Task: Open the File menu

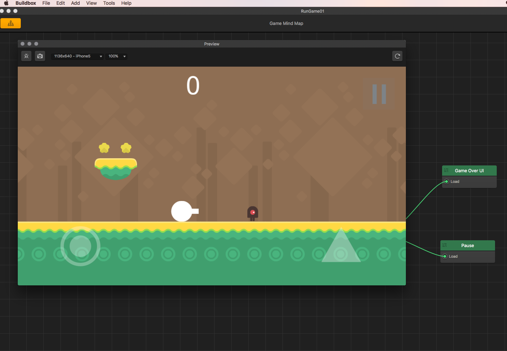Action: tap(46, 3)
